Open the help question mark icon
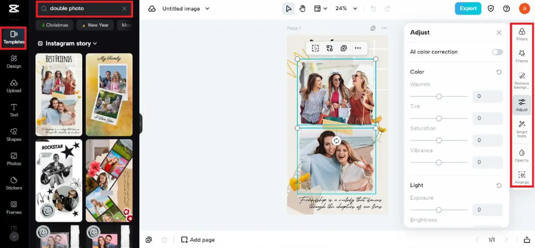The height and width of the screenshot is (248, 535). pyautogui.click(x=507, y=9)
